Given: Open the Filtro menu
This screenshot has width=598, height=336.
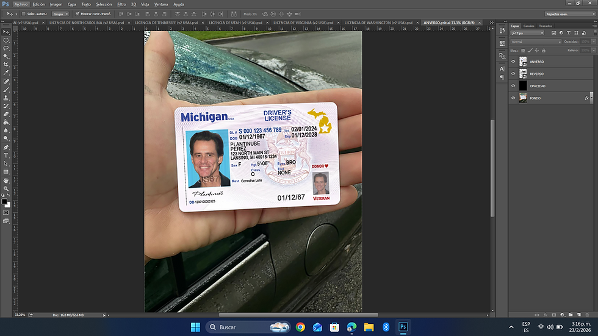Looking at the screenshot, I should 121,4.
